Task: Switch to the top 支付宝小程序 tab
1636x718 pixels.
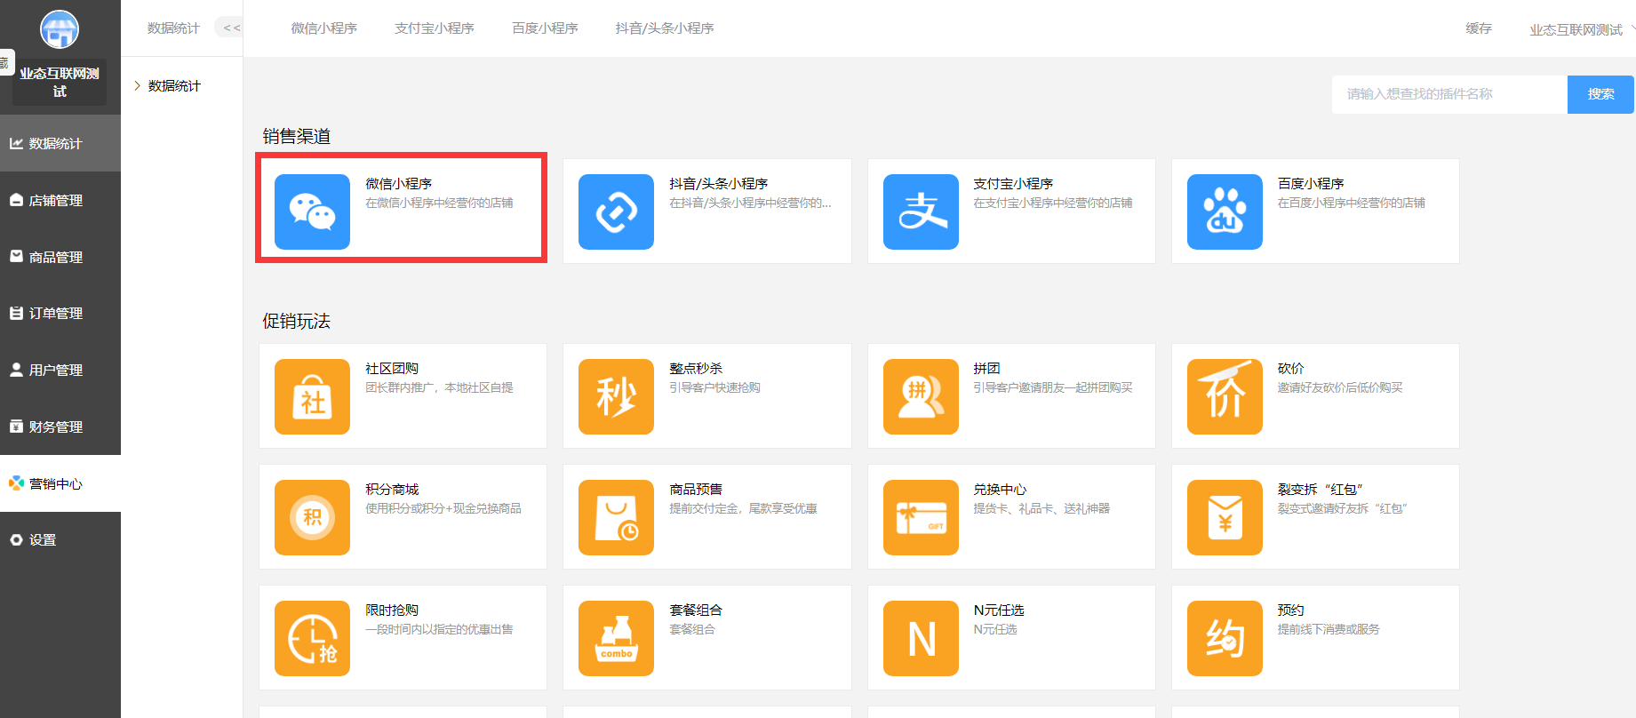Action: [435, 28]
